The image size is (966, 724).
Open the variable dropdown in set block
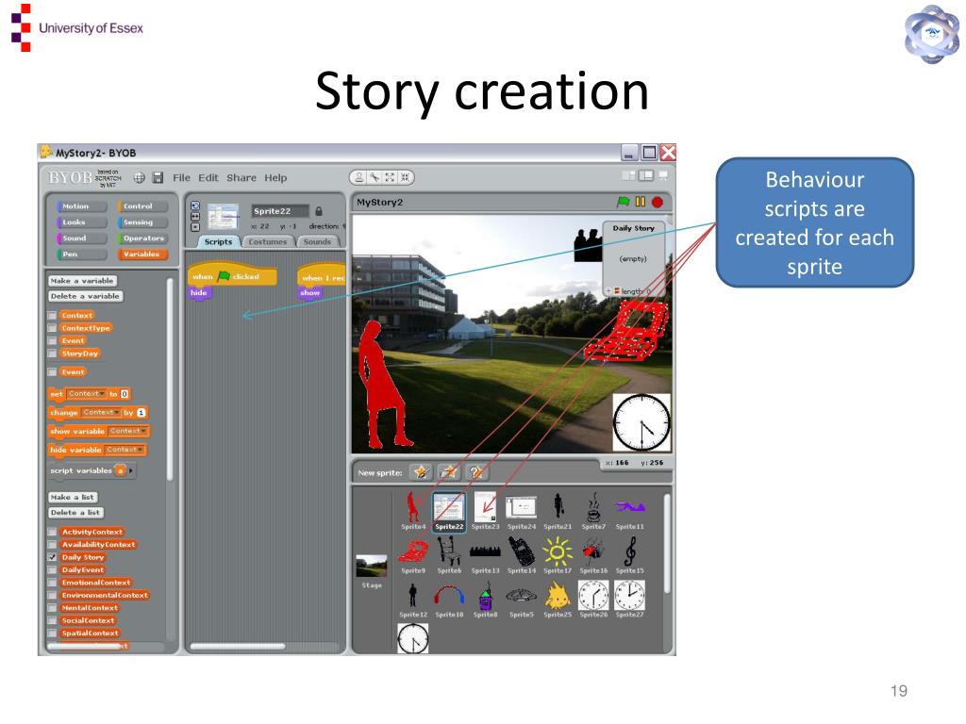(86, 394)
